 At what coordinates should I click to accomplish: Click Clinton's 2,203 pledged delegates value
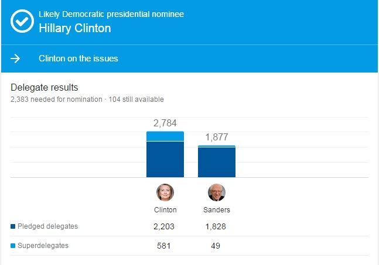(165, 227)
